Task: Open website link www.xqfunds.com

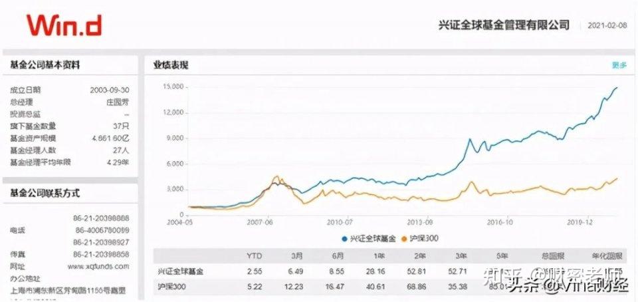Action: coord(98,267)
